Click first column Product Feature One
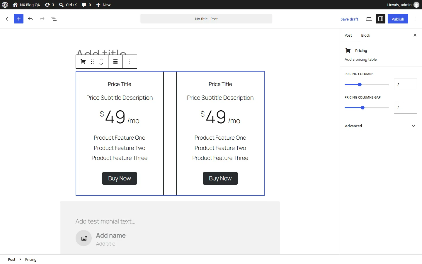422x264 pixels. pos(120,138)
